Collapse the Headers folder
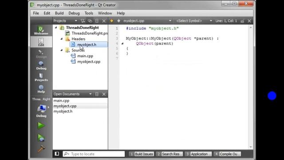Screen dimensions: 284x160 pyautogui.click(x=61, y=39)
